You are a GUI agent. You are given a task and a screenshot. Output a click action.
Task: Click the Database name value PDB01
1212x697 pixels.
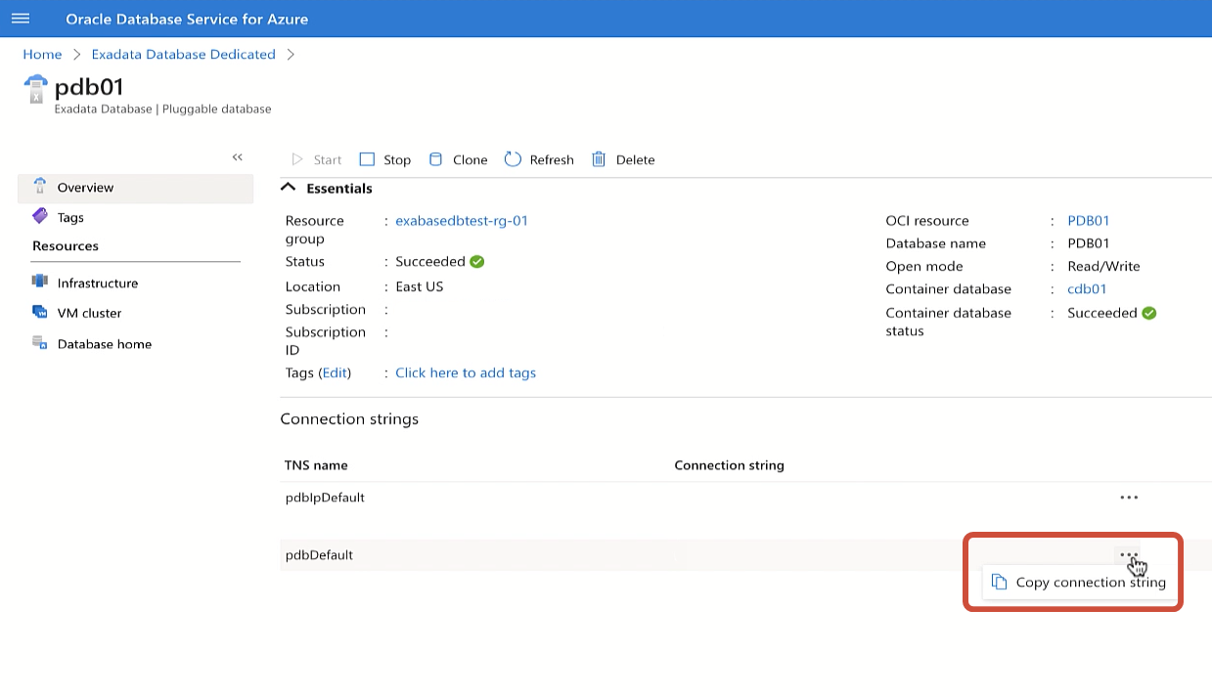point(1089,243)
